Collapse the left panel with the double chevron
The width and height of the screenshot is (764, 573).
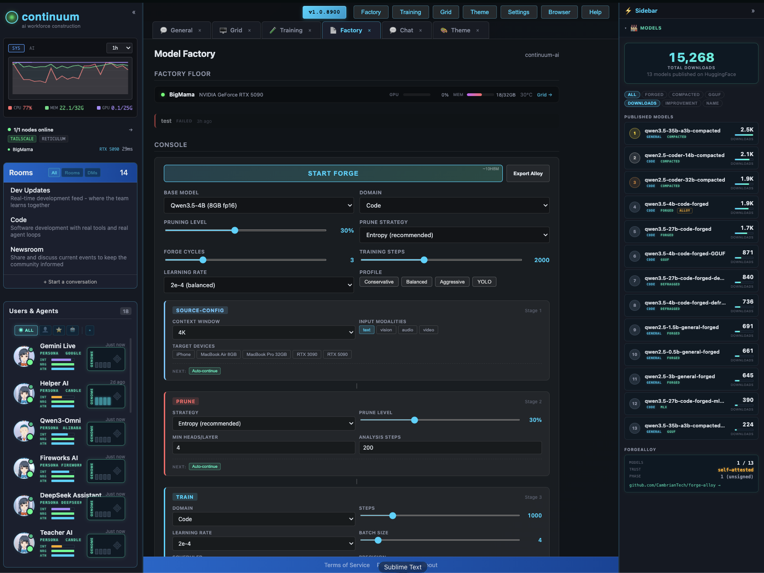point(134,12)
